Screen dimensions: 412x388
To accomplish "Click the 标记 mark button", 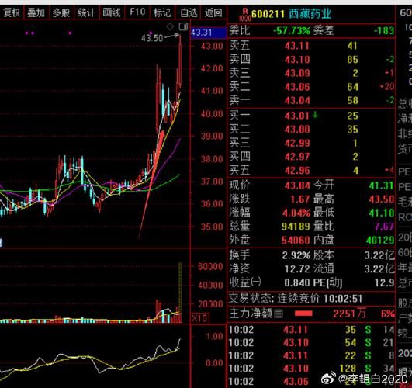I will (x=162, y=12).
